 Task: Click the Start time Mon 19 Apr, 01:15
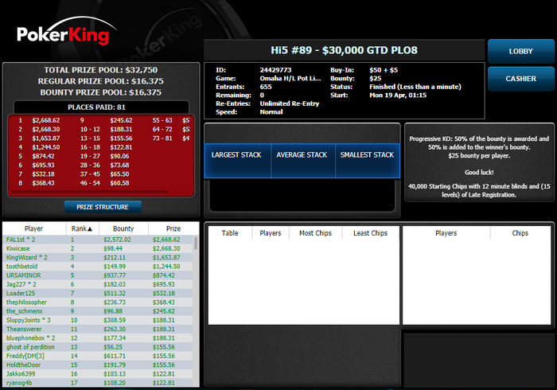click(398, 96)
